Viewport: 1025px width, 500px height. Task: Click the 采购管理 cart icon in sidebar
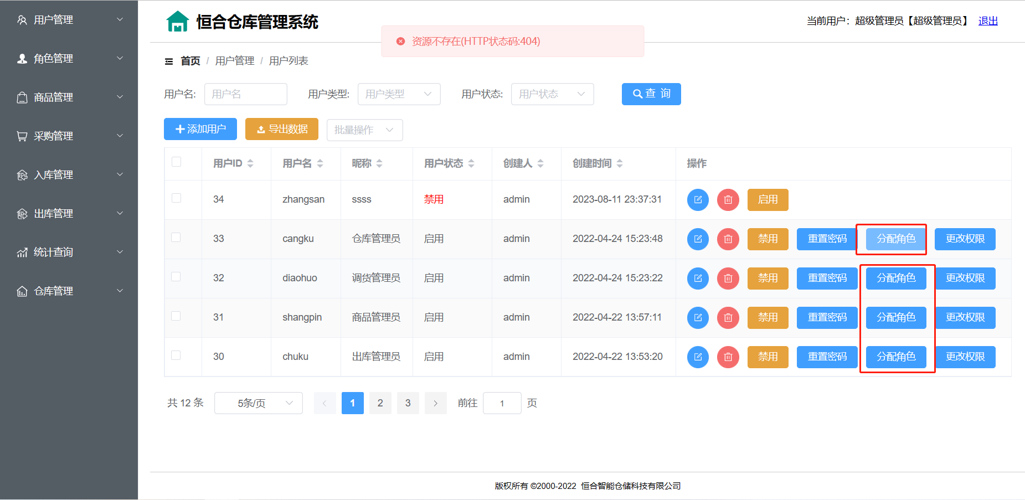(x=22, y=136)
